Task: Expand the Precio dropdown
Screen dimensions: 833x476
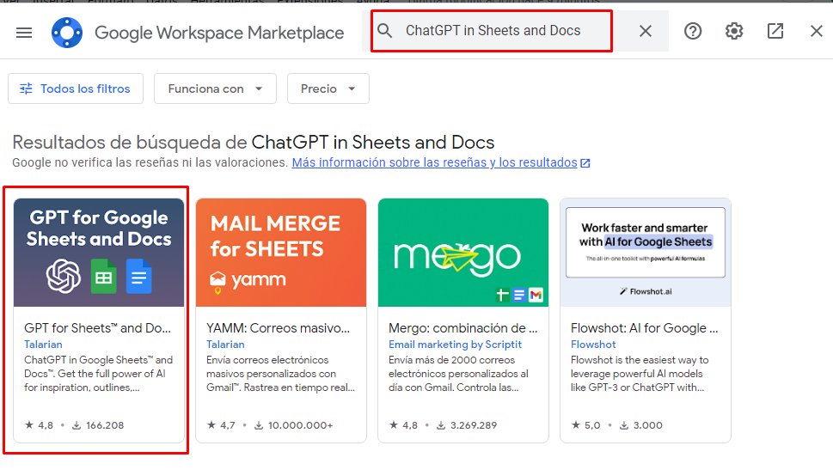Action: [328, 88]
